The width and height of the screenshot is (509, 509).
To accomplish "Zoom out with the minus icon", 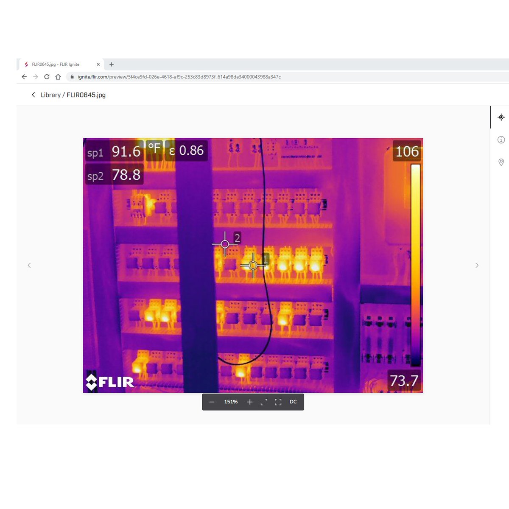I will [x=212, y=402].
